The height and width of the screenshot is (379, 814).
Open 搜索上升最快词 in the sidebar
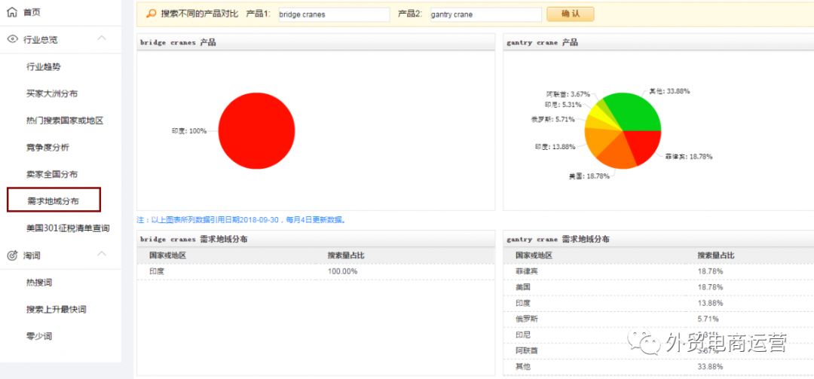[56, 310]
